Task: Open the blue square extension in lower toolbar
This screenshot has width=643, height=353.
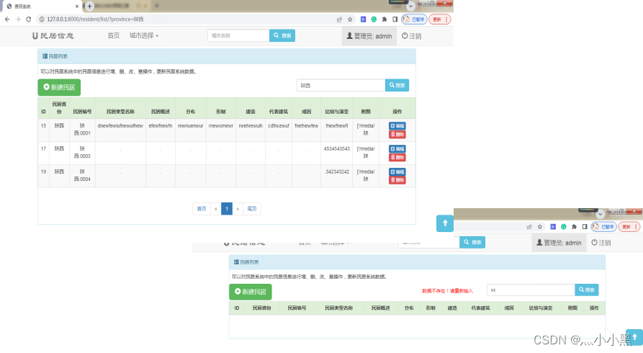Action: (x=553, y=227)
